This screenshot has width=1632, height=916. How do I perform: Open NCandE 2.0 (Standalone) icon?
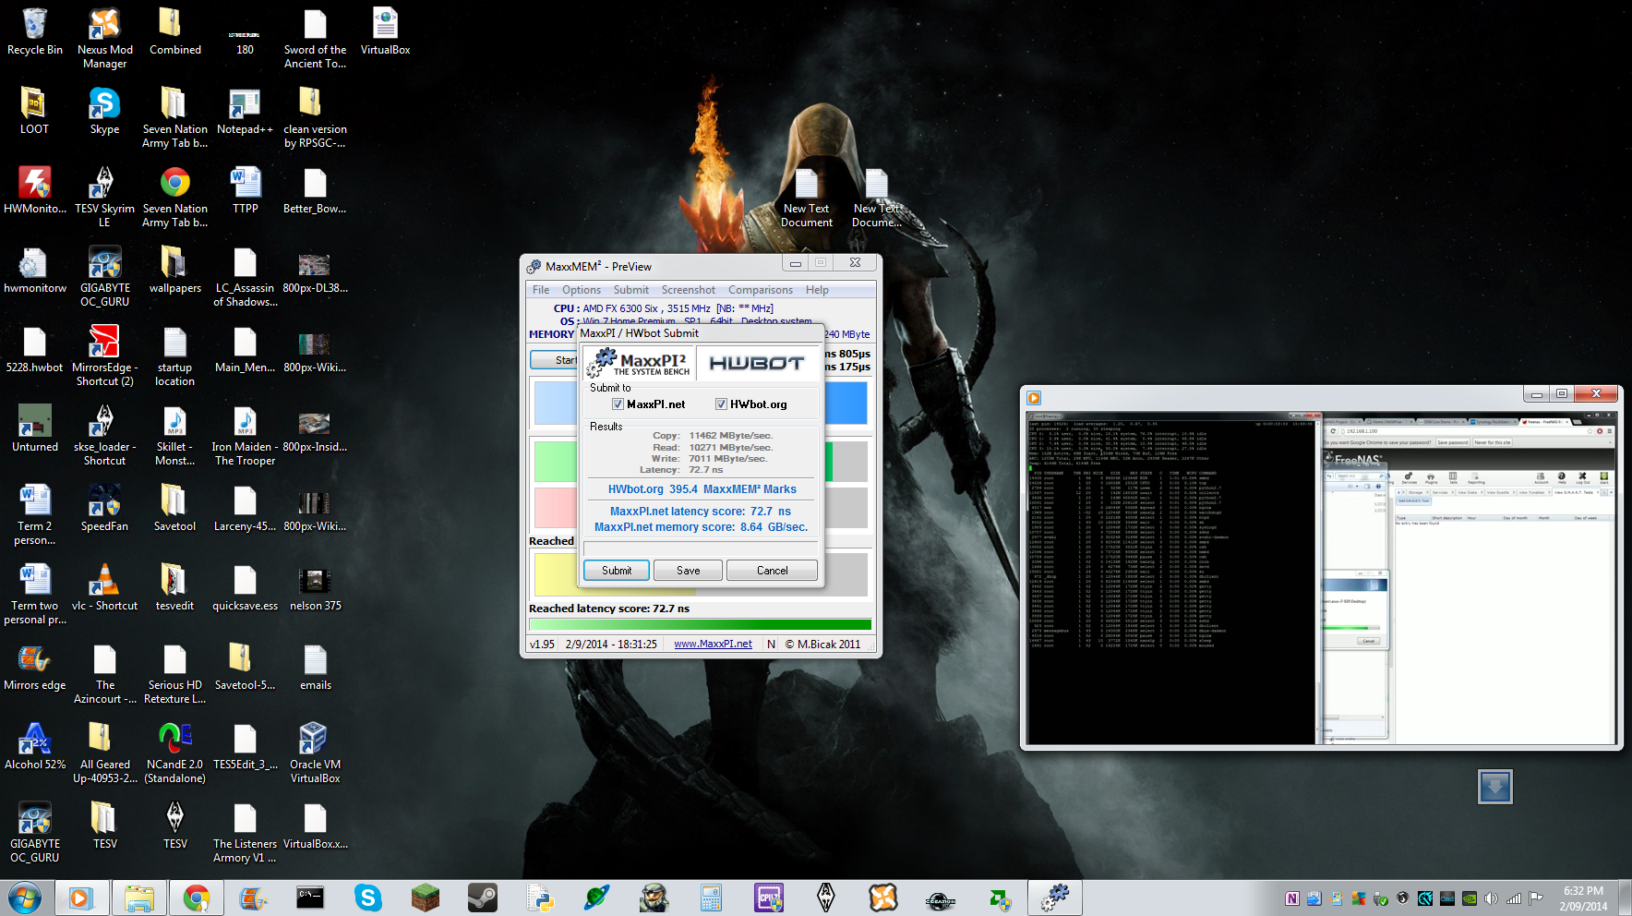(x=174, y=753)
